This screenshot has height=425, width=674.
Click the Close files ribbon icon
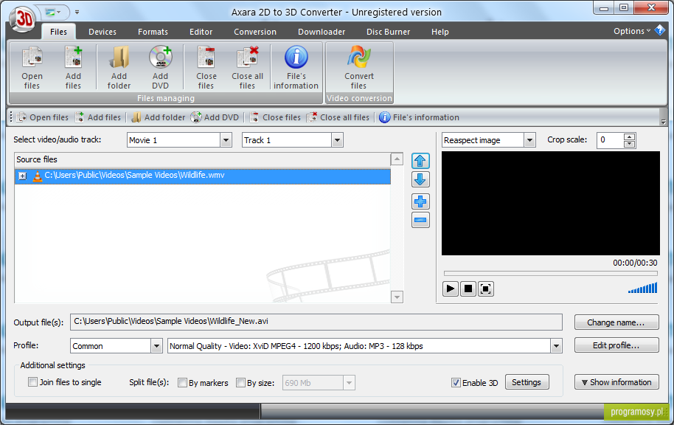[206, 68]
